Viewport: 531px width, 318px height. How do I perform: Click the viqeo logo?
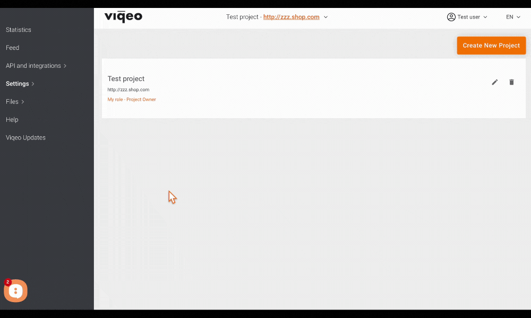(x=123, y=16)
